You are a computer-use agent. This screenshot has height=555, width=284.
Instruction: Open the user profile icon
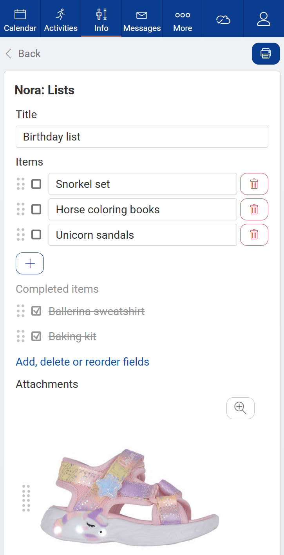point(264,19)
